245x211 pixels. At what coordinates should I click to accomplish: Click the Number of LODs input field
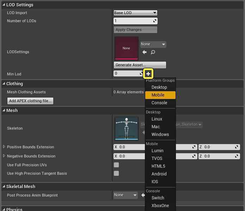point(133,21)
